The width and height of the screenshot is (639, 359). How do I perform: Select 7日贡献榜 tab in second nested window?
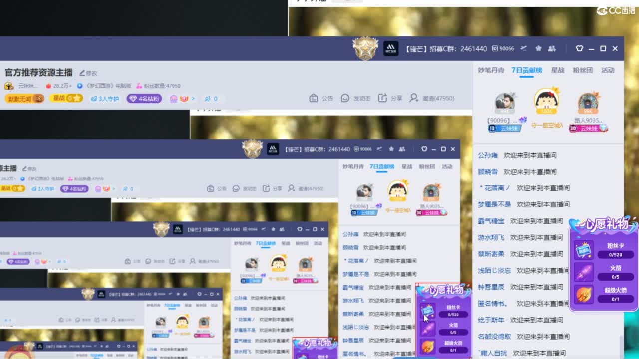(x=382, y=166)
